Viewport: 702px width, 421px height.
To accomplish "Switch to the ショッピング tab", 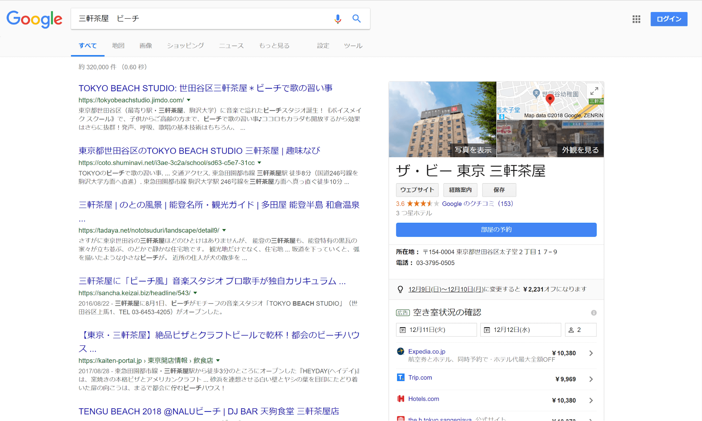I will 185,46.
